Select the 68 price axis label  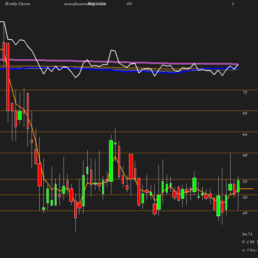[245, 113]
